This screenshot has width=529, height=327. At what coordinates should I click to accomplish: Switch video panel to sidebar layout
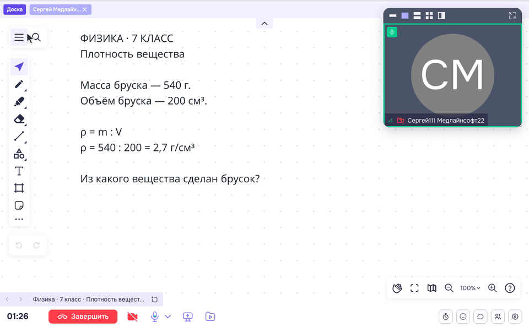click(441, 15)
